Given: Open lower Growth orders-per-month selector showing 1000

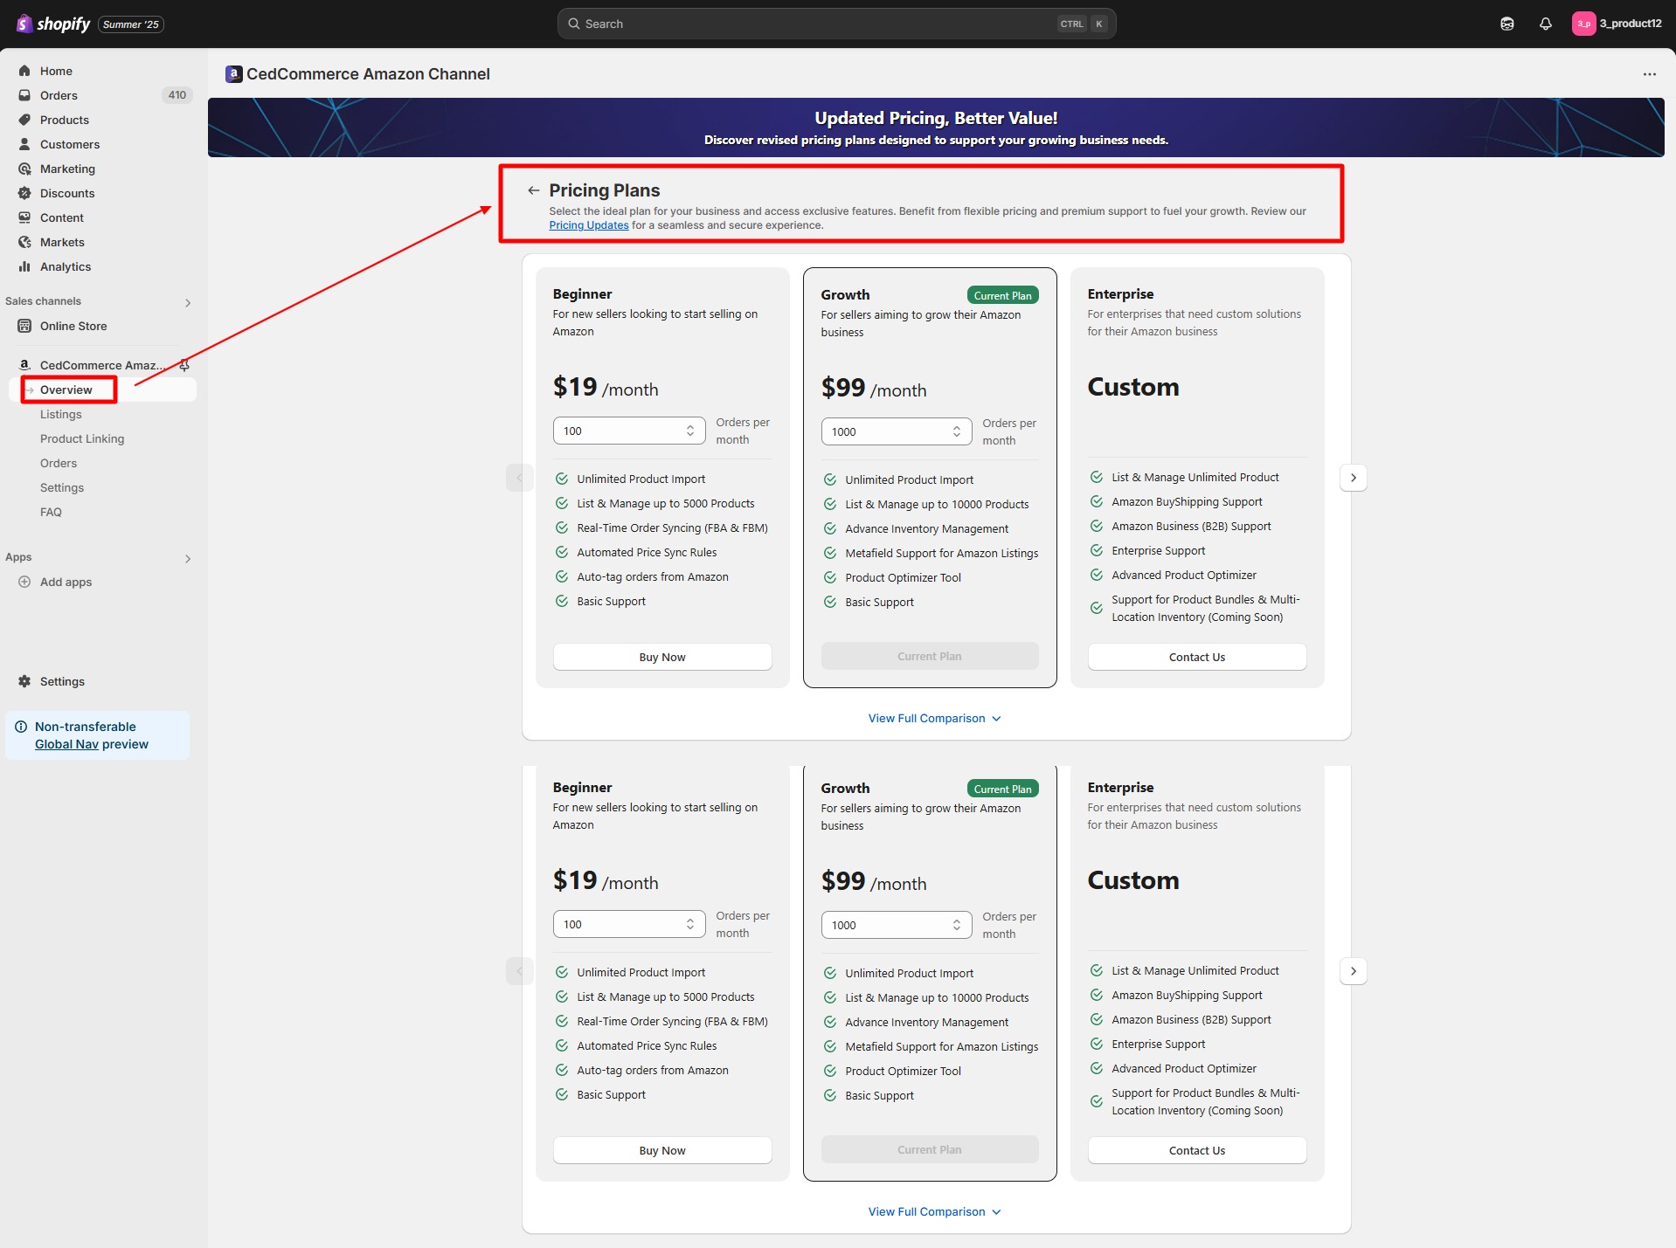Looking at the screenshot, I should pos(897,925).
